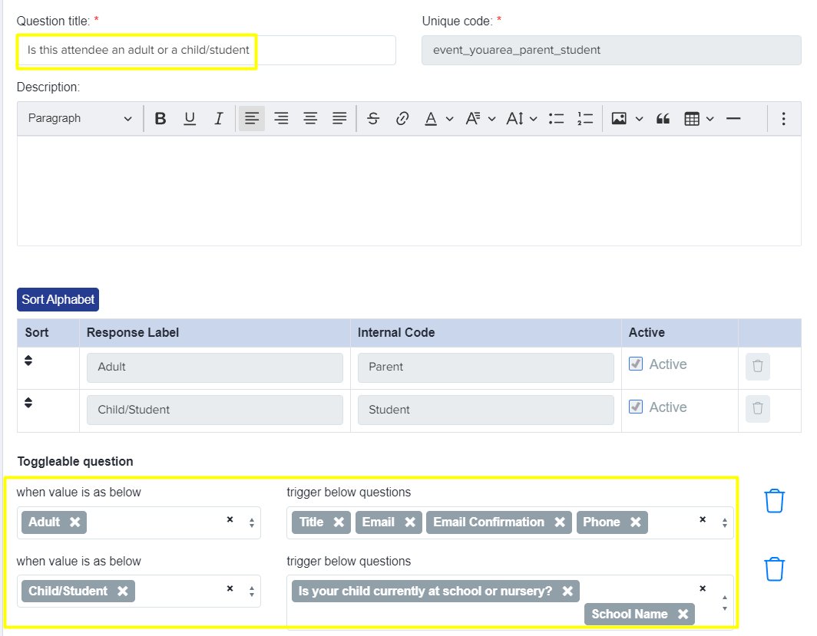Image resolution: width=817 pixels, height=636 pixels.
Task: Insert a bulleted list
Action: pyautogui.click(x=557, y=119)
